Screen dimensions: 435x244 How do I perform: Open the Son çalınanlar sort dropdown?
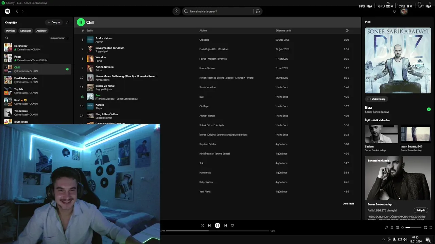pyautogui.click(x=59, y=38)
